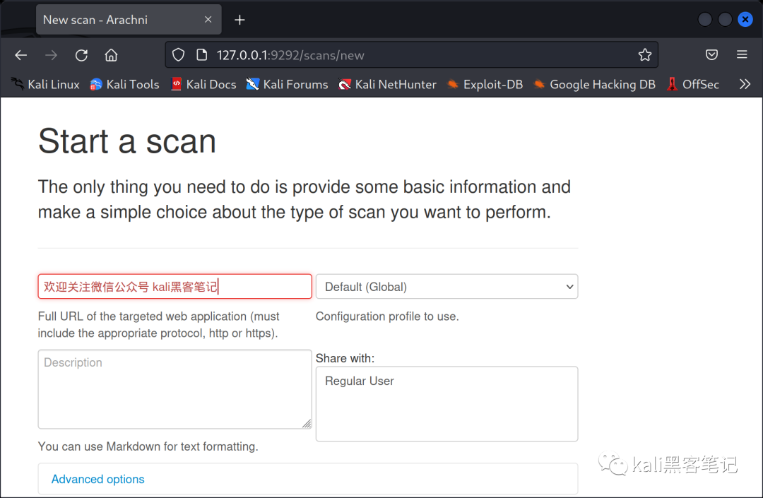Image resolution: width=763 pixels, height=498 pixels.
Task: Click the address bar URL
Action: 290,55
